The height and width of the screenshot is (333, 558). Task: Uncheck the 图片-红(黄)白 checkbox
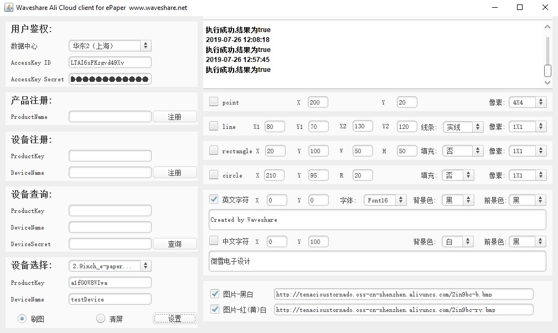[x=215, y=309]
